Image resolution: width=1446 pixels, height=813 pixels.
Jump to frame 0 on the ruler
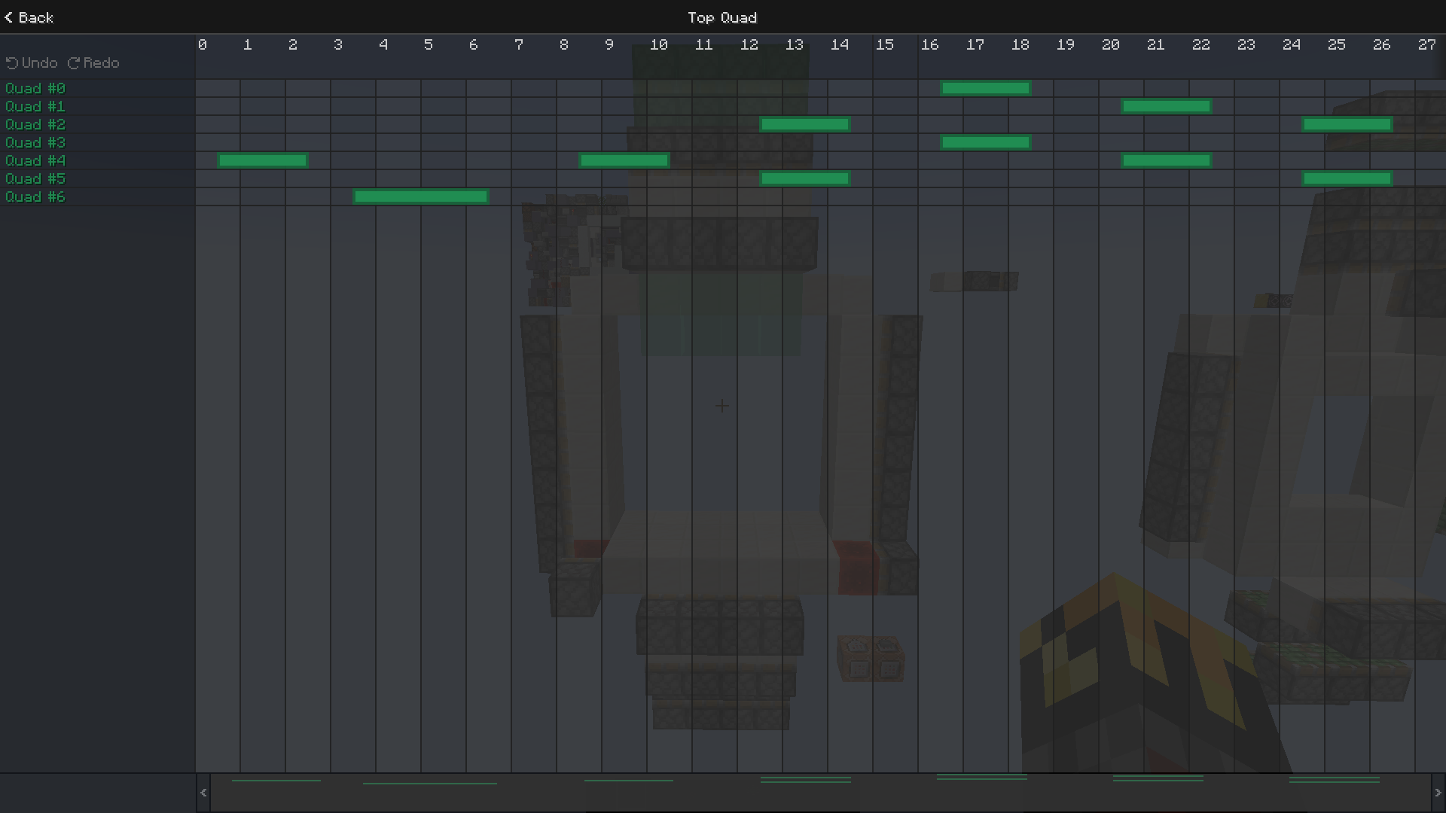pyautogui.click(x=203, y=45)
